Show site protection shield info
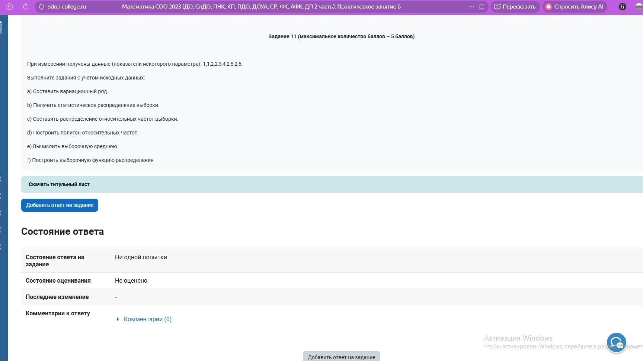 click(41, 7)
